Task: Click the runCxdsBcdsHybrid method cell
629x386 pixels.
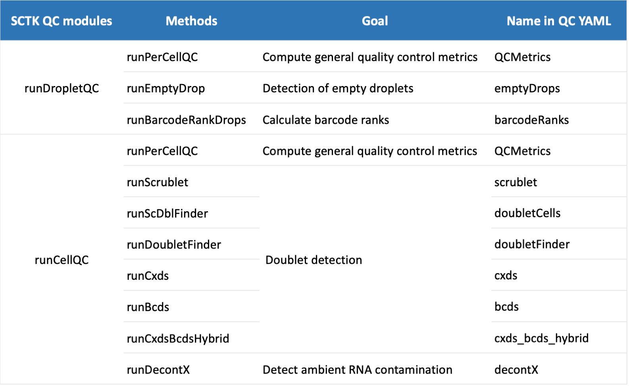Action: (x=178, y=338)
